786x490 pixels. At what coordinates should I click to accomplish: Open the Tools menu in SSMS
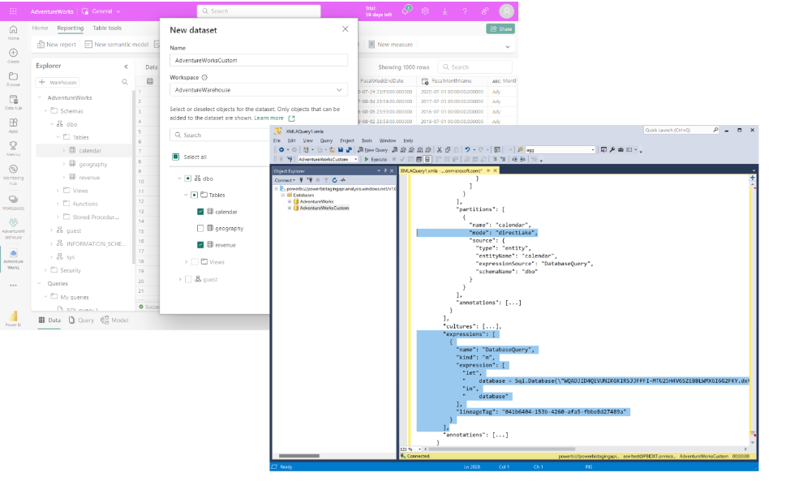point(367,140)
